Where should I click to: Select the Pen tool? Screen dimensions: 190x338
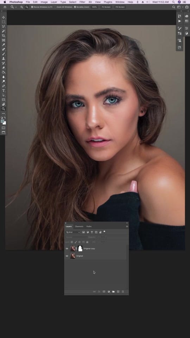click(4, 86)
